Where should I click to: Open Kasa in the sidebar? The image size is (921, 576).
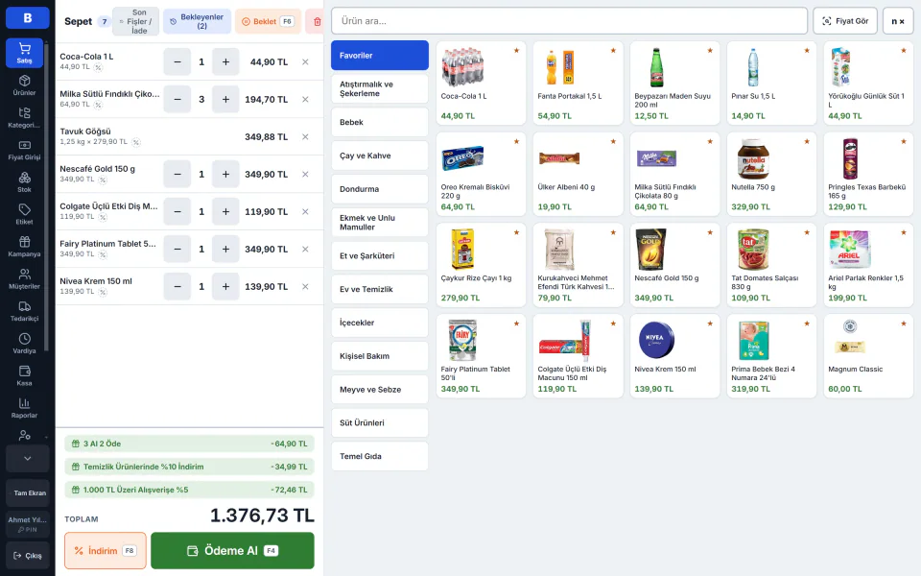click(24, 375)
